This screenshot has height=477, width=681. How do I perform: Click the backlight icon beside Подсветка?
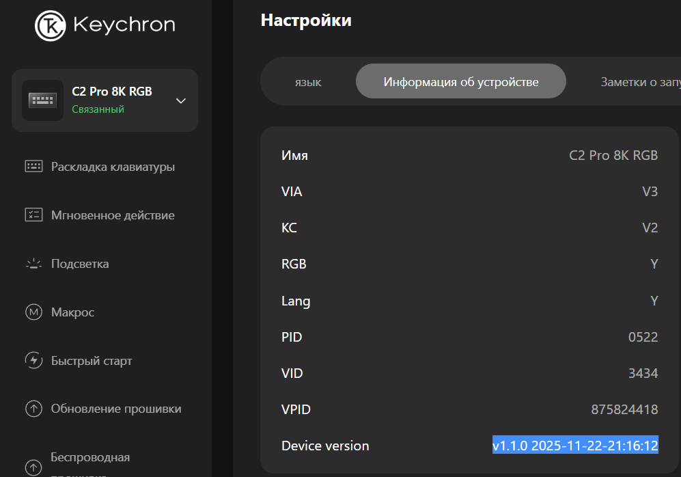coord(33,264)
